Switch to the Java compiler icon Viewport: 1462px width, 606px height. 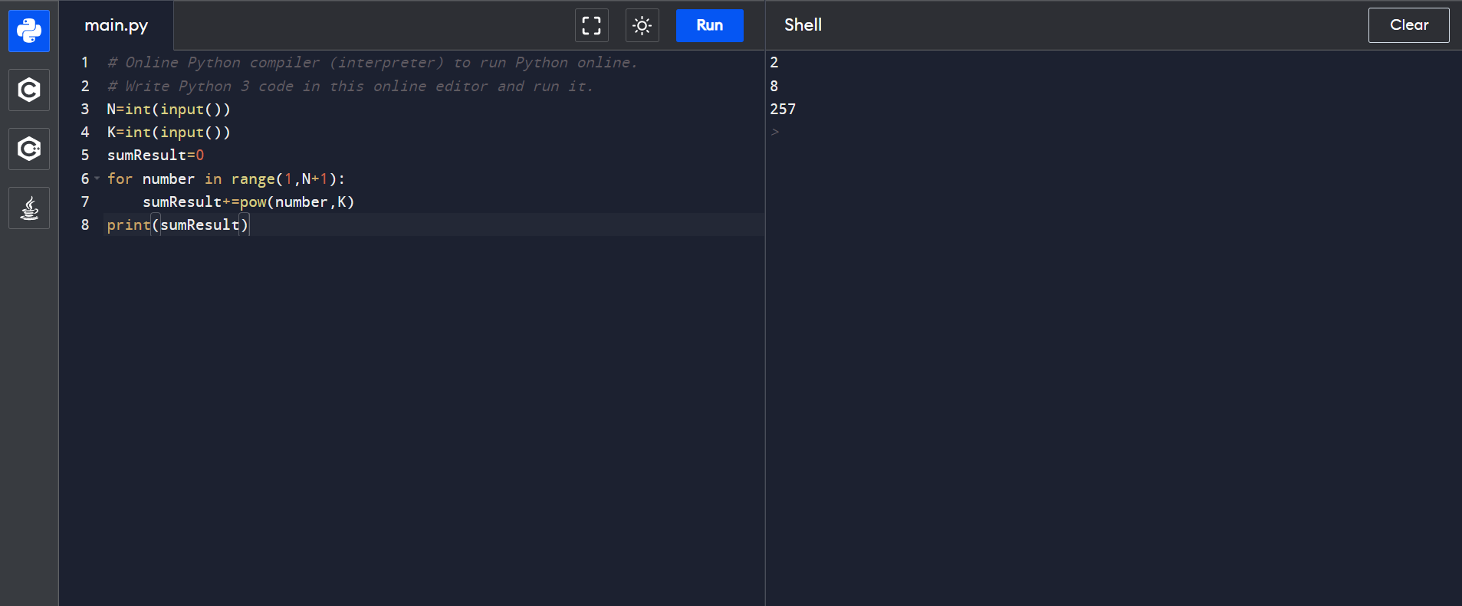[29, 208]
